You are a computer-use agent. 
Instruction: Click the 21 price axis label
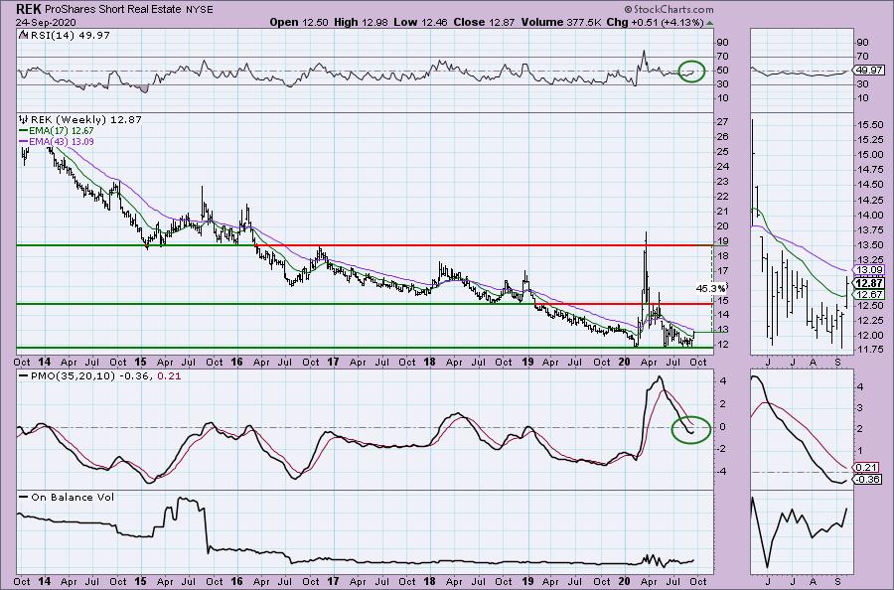point(722,212)
